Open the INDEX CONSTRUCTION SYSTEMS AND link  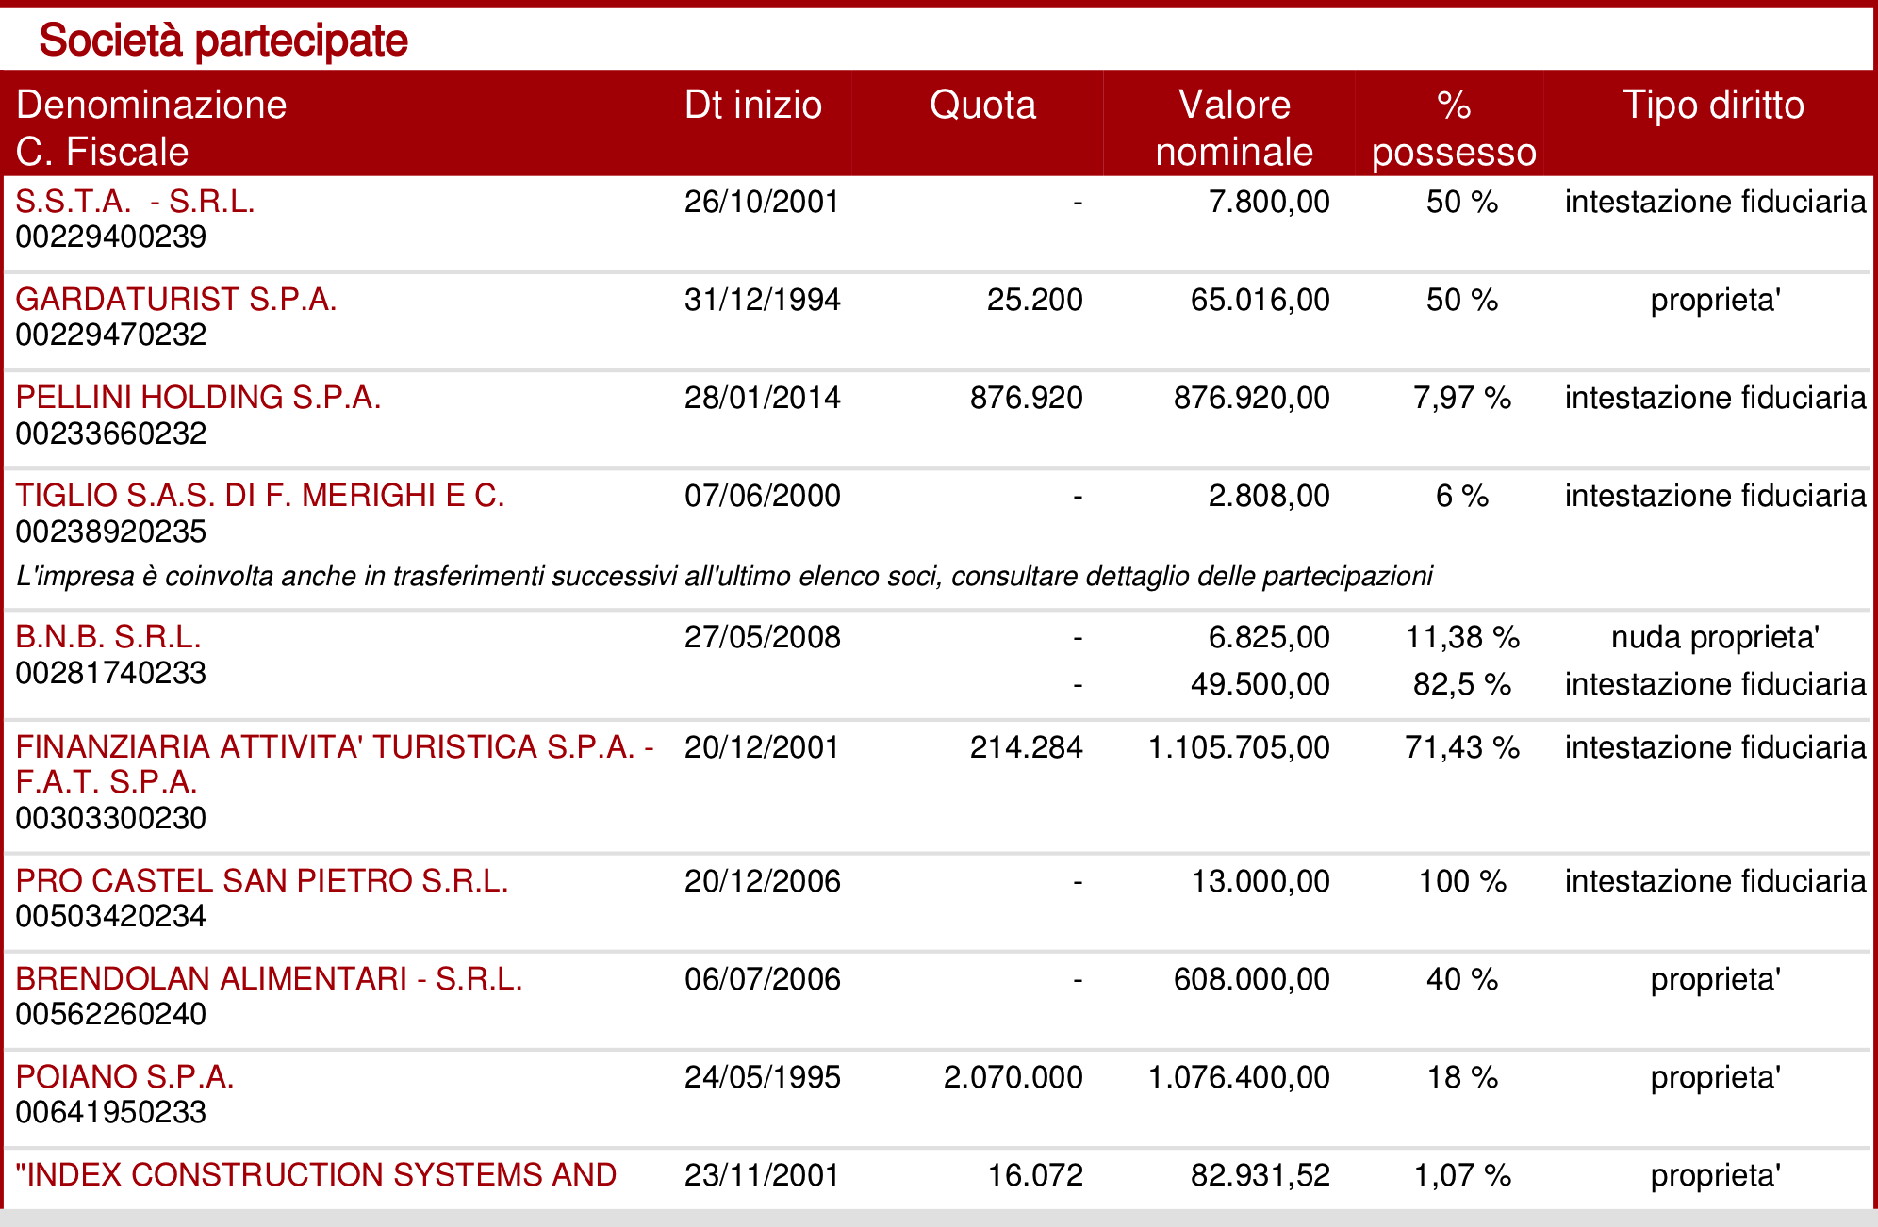tap(316, 1175)
